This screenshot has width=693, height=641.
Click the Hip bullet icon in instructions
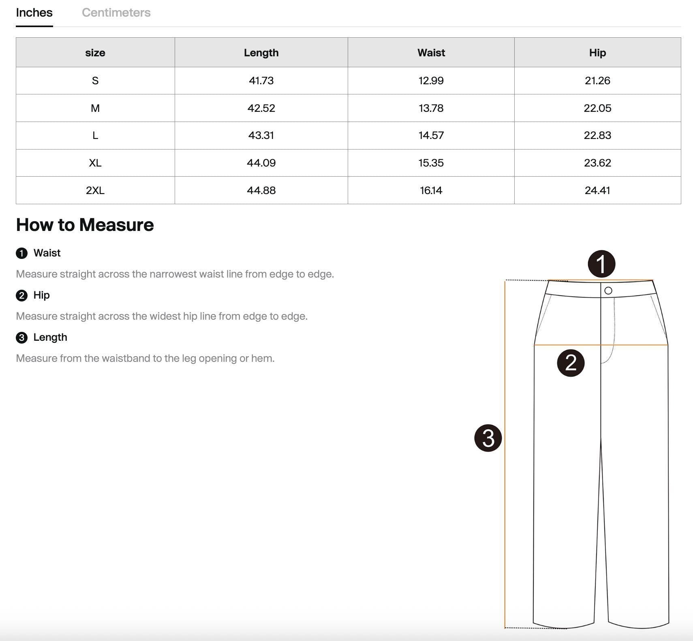coord(21,295)
